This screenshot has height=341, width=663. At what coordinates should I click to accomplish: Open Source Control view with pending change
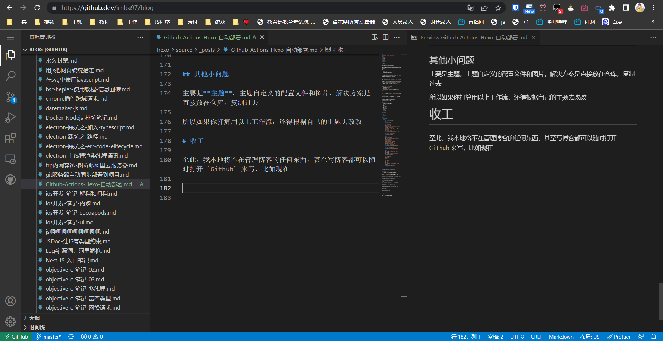10,97
